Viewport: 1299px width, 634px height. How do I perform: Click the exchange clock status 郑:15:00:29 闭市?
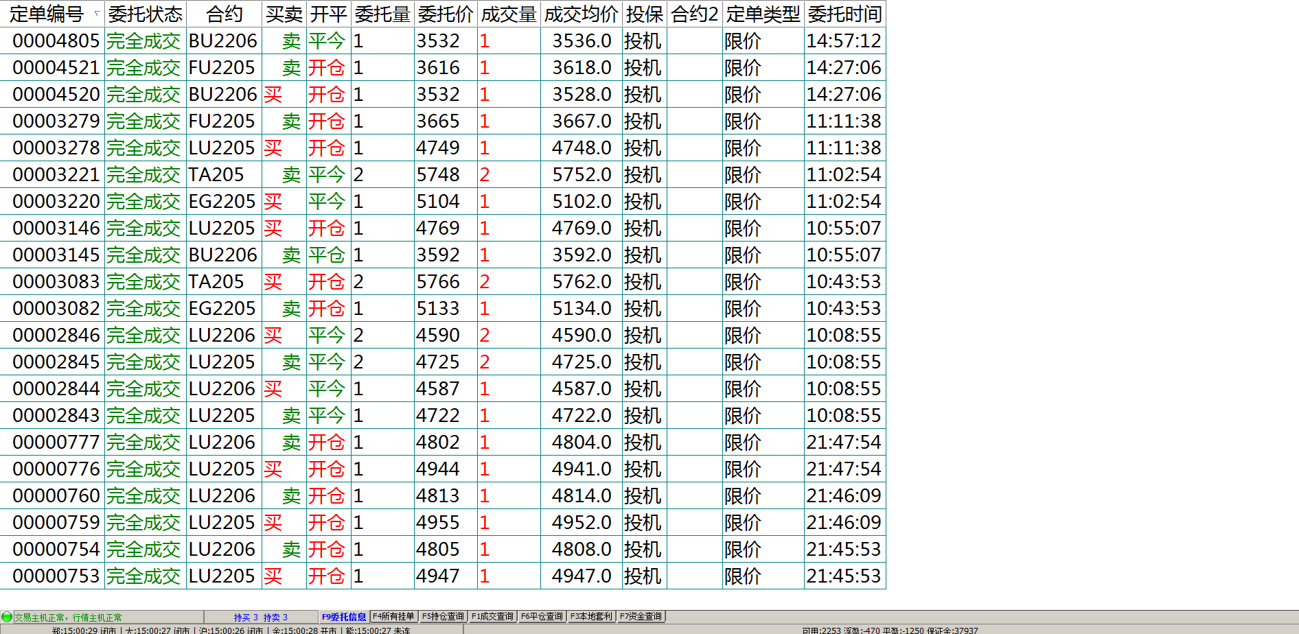tap(84, 630)
